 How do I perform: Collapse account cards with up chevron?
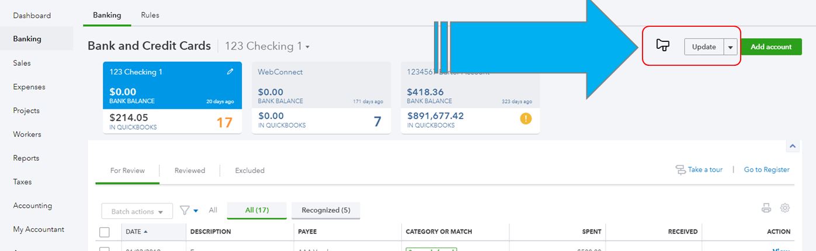pos(793,146)
